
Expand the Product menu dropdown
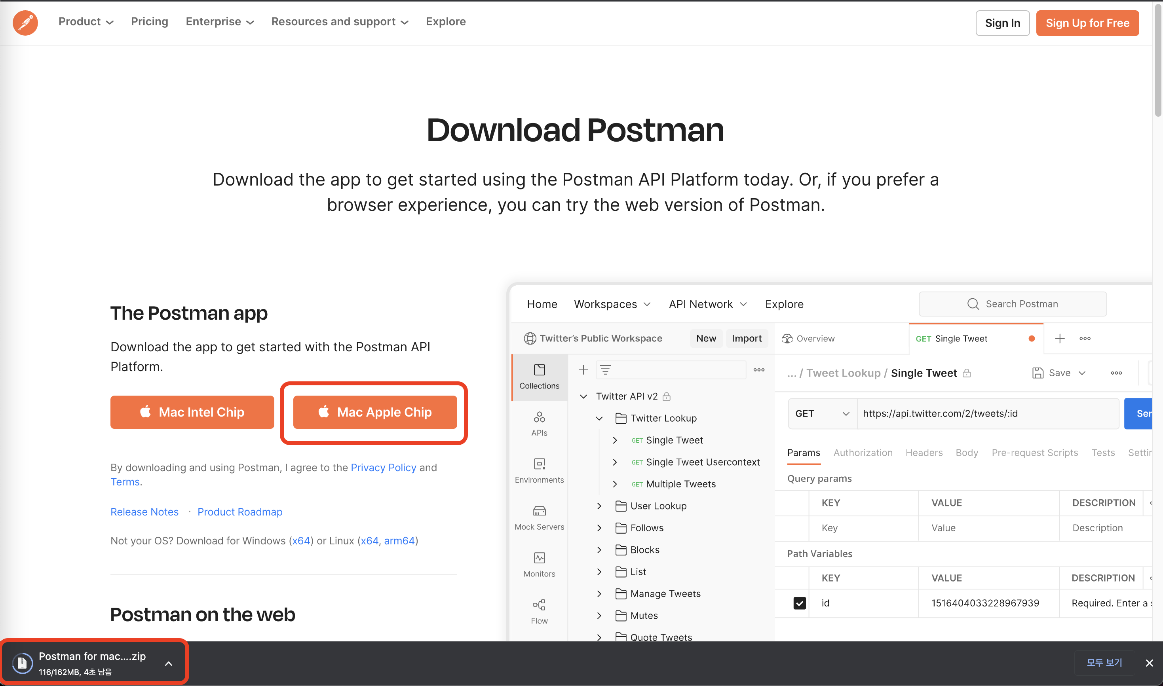tap(86, 22)
